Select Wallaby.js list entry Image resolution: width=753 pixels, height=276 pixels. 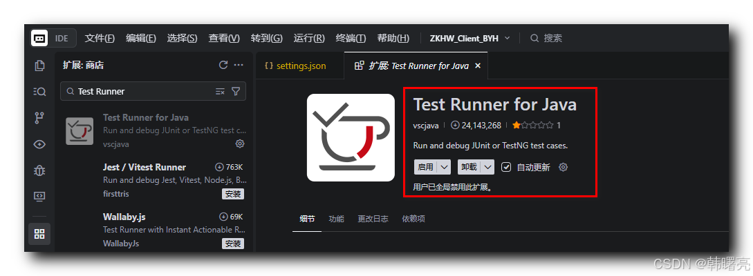coord(154,230)
